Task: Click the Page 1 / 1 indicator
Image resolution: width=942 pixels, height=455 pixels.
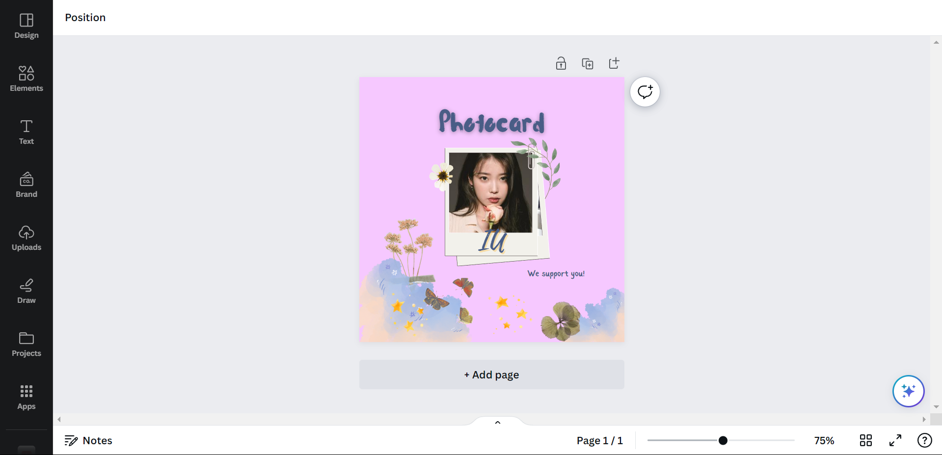Action: [x=600, y=440]
